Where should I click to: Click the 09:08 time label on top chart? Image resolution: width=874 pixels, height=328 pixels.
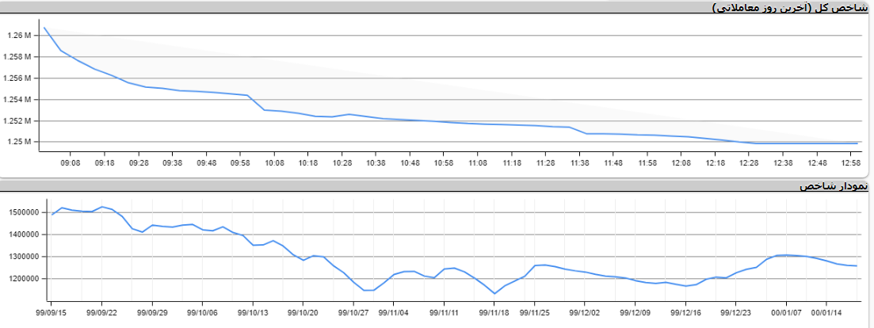click(71, 162)
